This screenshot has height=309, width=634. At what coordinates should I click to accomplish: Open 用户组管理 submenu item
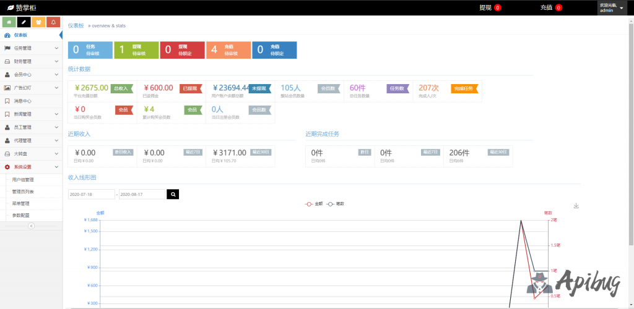tap(23, 179)
